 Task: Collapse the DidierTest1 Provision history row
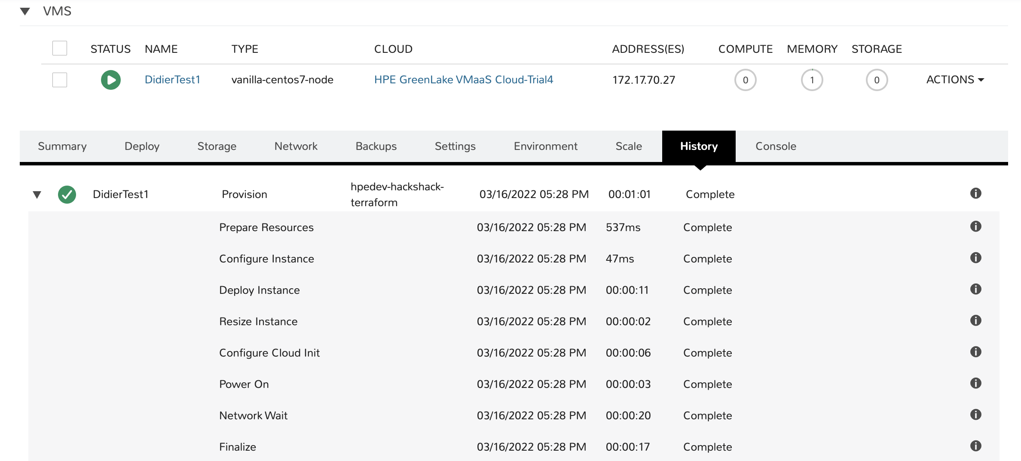coord(37,195)
